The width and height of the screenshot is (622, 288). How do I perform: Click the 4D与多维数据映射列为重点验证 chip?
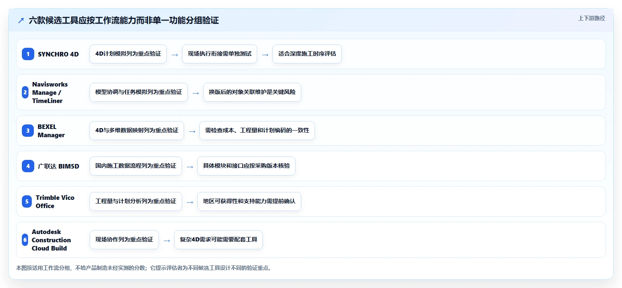pyautogui.click(x=137, y=131)
